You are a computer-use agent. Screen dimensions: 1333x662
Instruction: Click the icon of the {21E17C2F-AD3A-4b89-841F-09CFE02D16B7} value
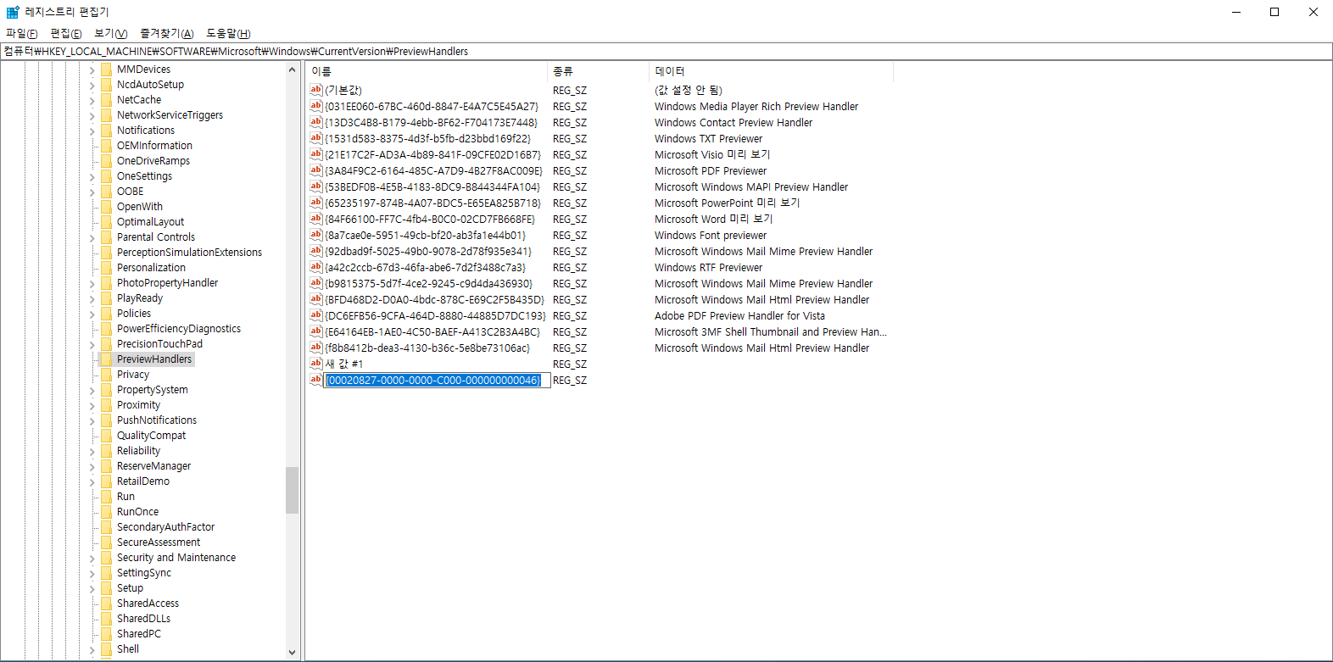(x=316, y=154)
